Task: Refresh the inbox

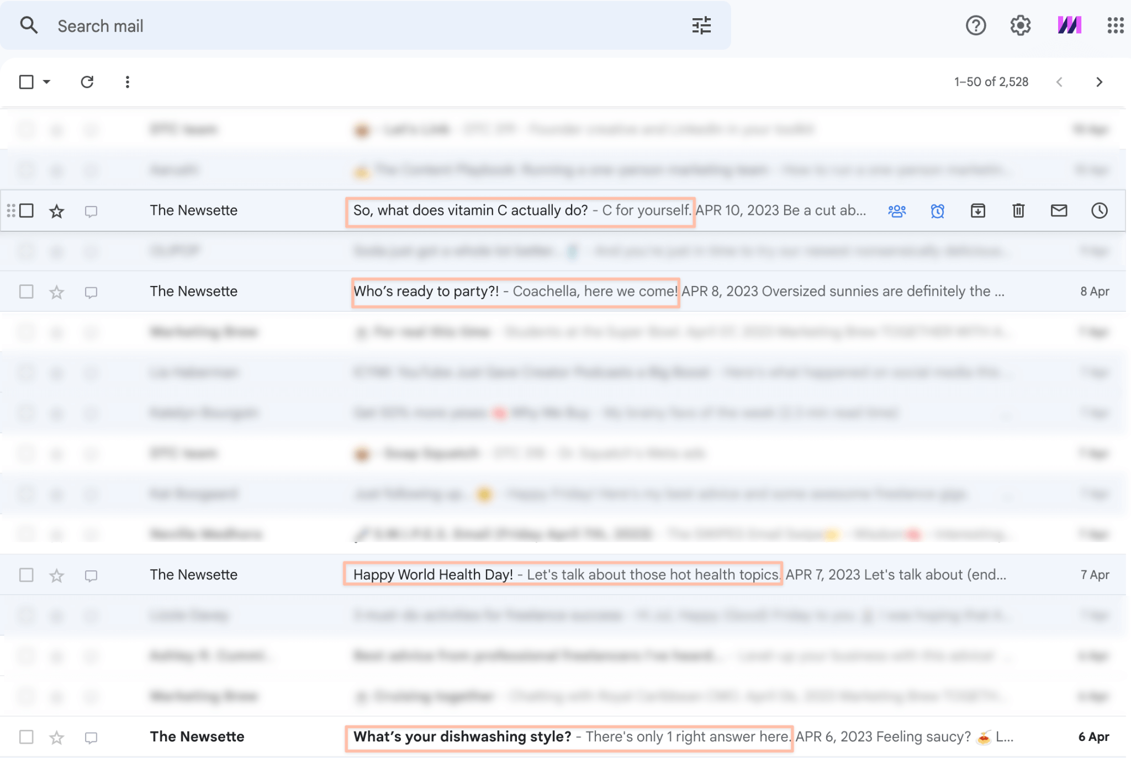Action: 88,82
